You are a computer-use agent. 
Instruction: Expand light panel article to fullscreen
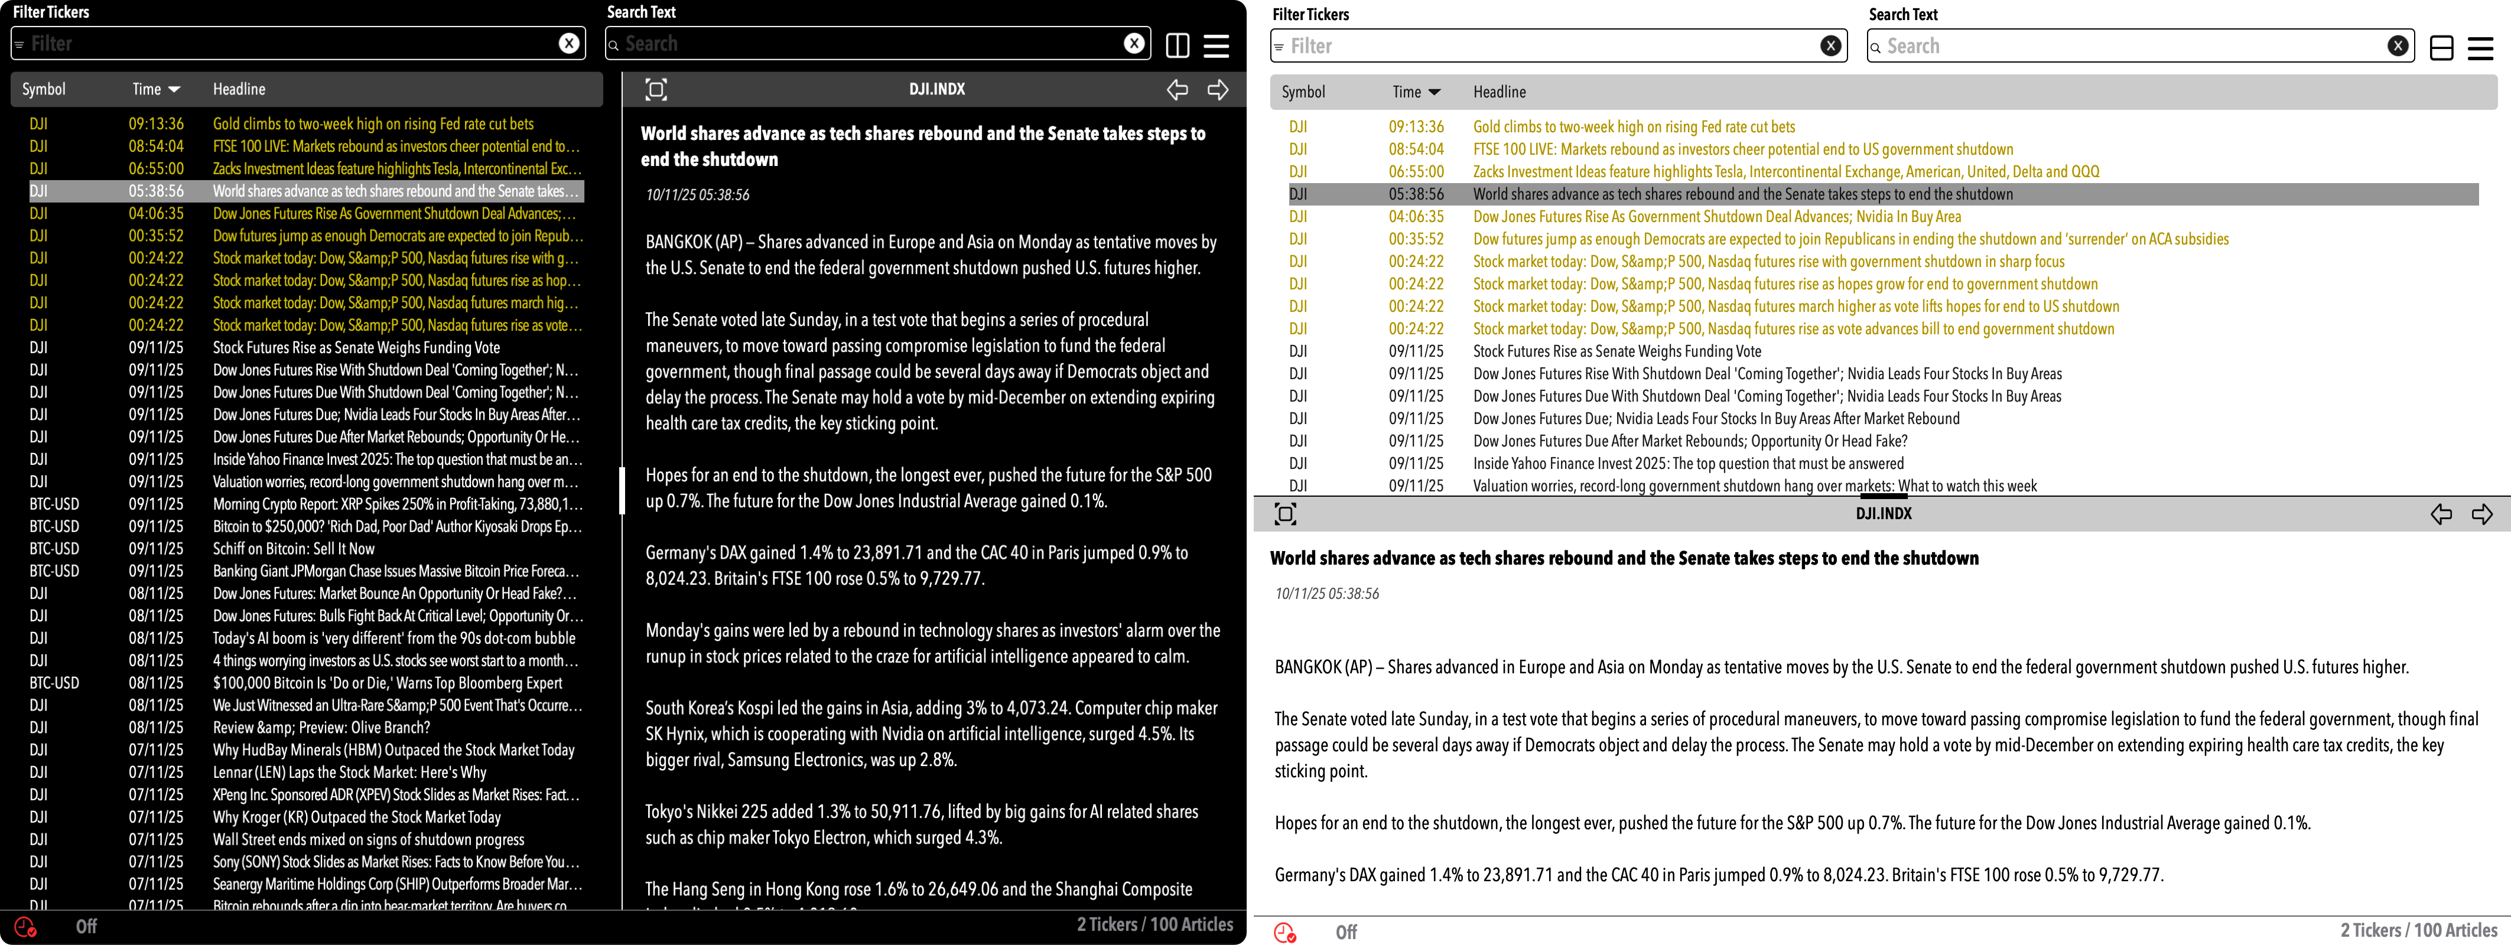[1286, 514]
